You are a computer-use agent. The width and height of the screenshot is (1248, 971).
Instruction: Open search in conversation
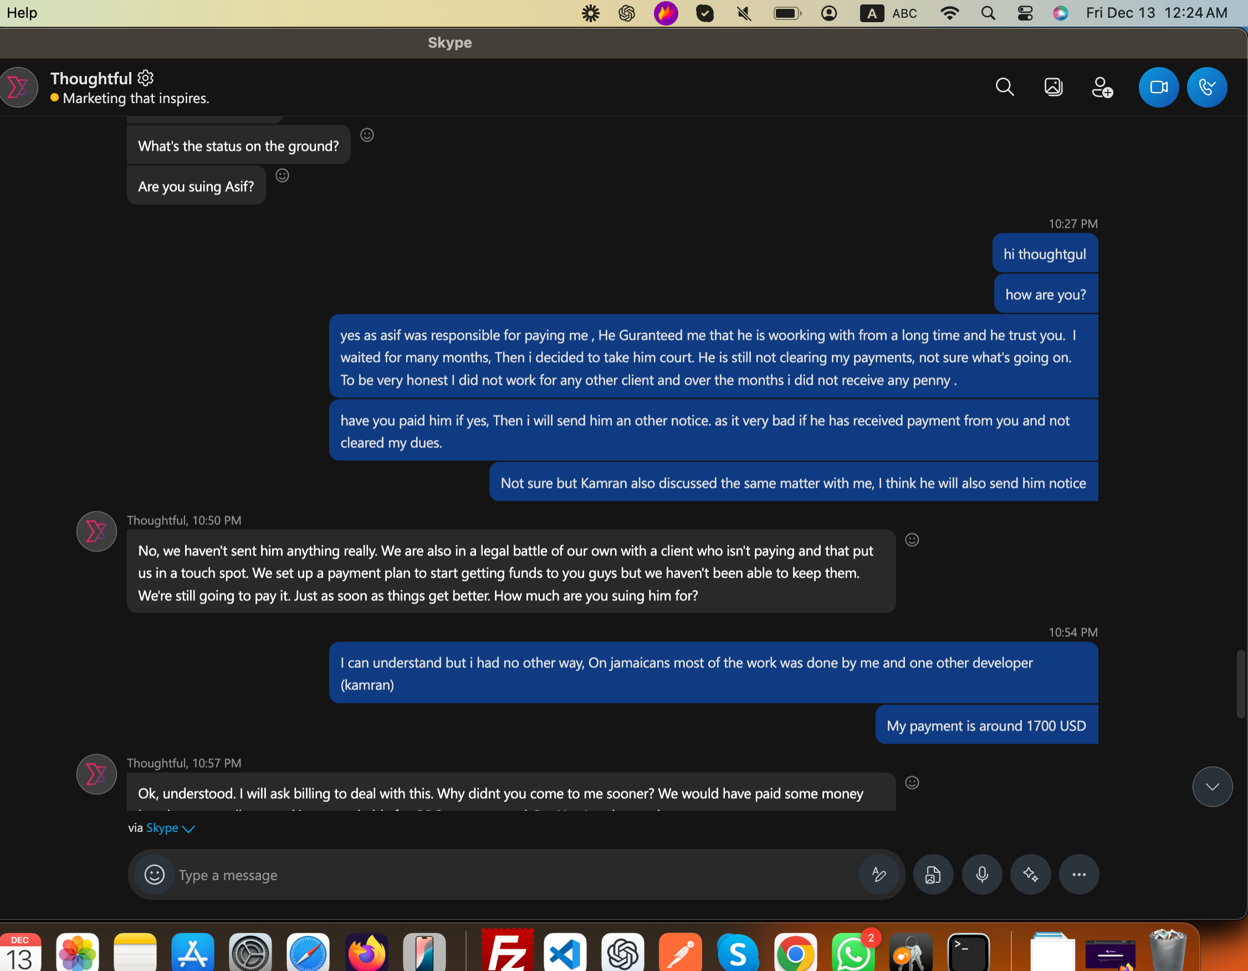1005,88
